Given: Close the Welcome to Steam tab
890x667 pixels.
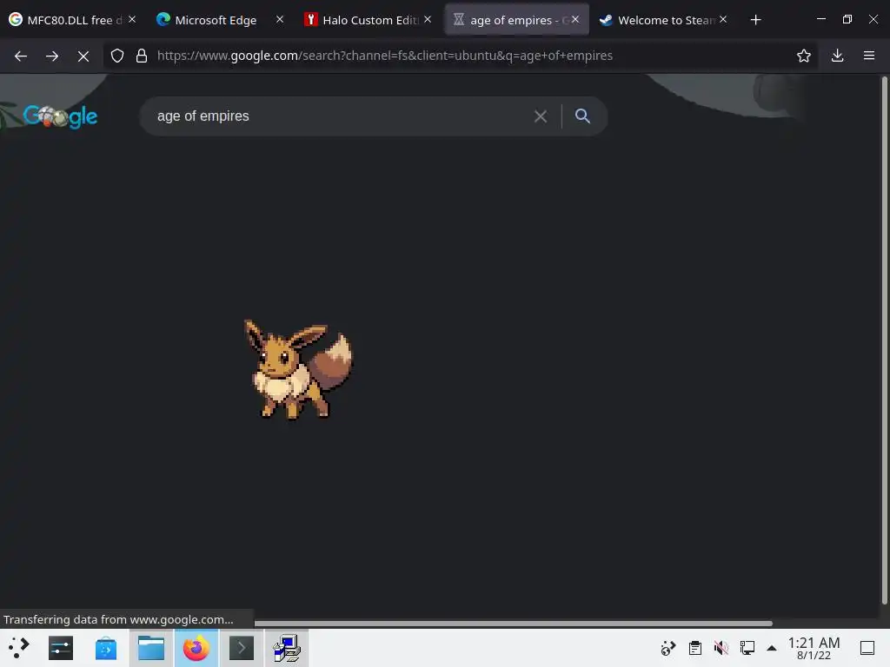Looking at the screenshot, I should pos(723,19).
